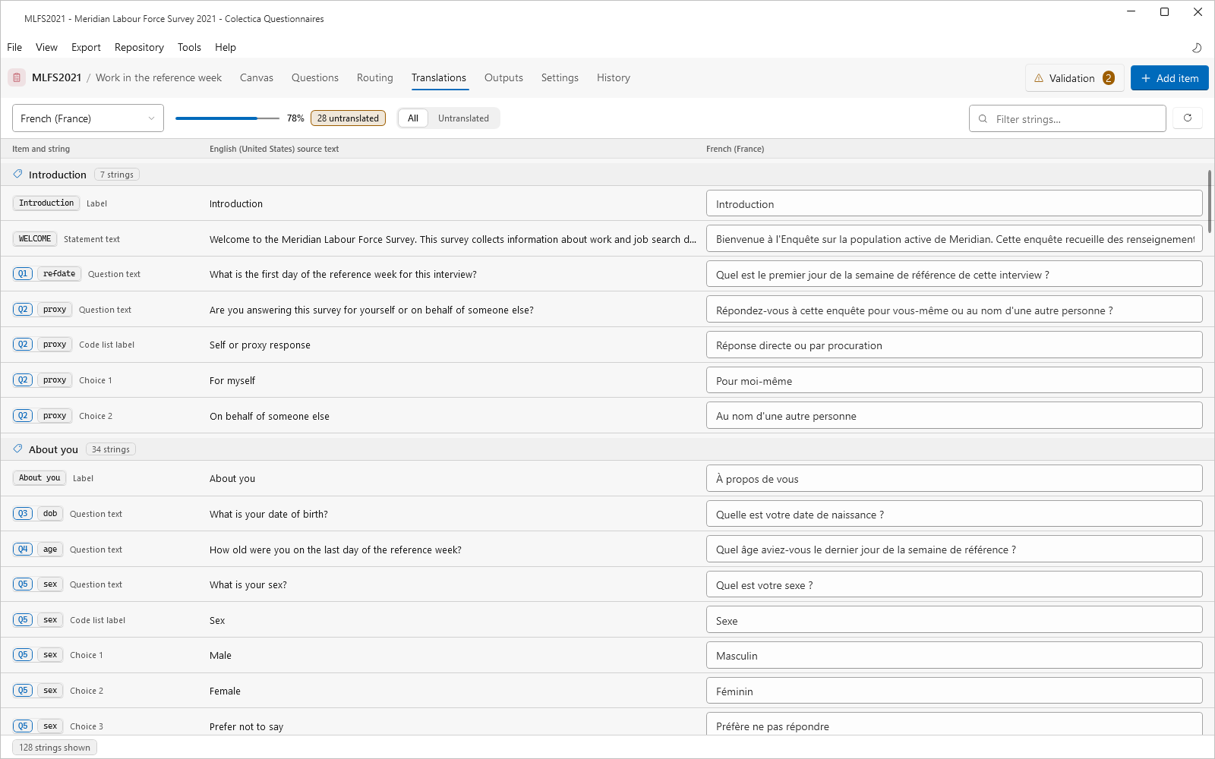Viewport: 1215px width, 759px height.
Task: Click source text 'What is your date of birth?'
Action: click(x=269, y=514)
